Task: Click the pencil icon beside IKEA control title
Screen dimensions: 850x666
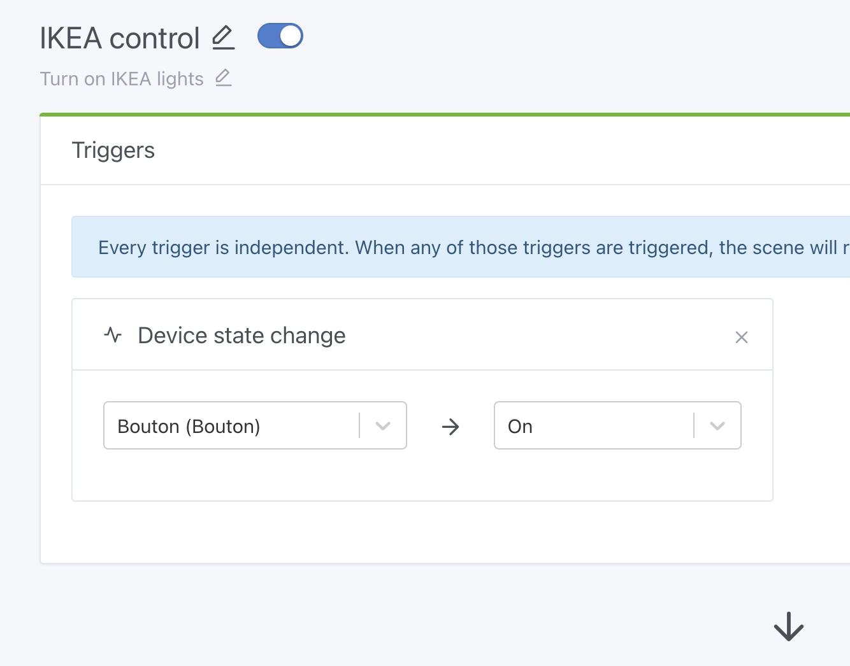Action: point(223,38)
